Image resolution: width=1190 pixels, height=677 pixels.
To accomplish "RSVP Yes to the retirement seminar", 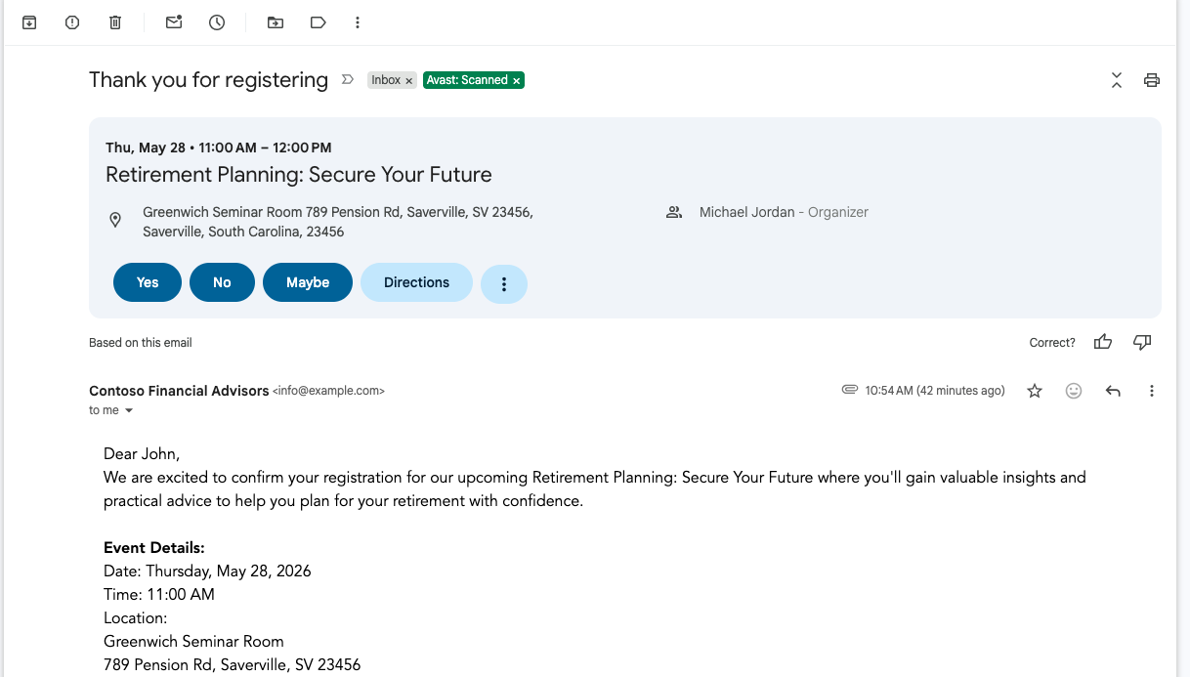I will (x=147, y=282).
